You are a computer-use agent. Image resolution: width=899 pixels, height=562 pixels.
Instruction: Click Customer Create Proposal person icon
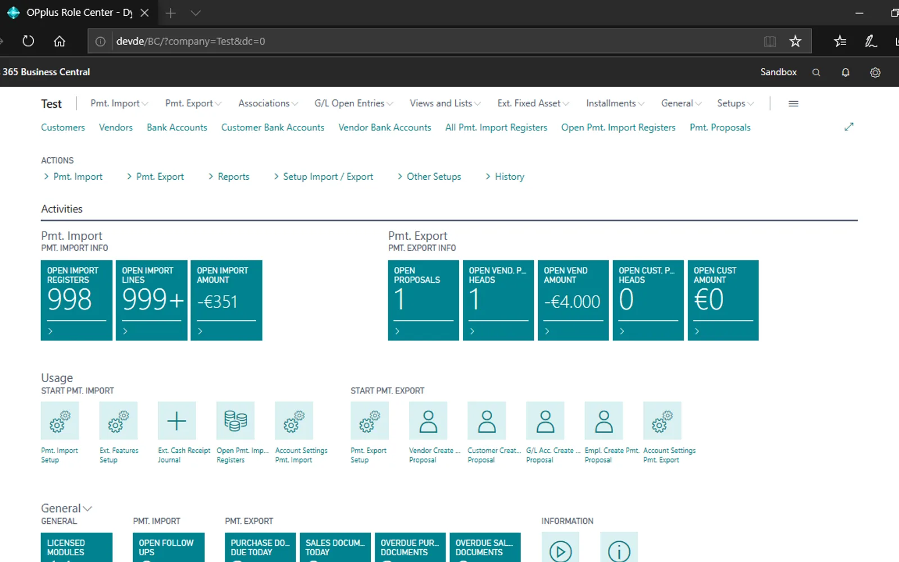tap(487, 420)
